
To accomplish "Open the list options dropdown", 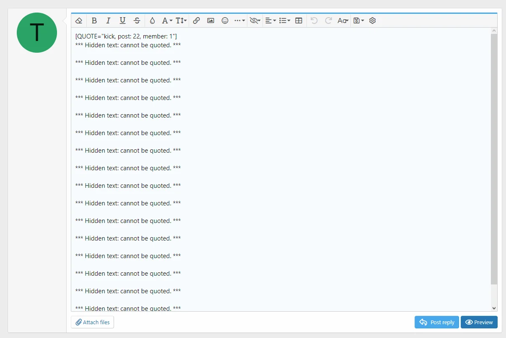I will pos(284,20).
